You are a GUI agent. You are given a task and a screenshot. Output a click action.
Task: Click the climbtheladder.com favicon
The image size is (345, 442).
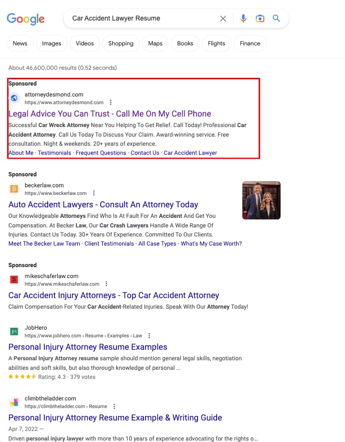tap(14, 402)
